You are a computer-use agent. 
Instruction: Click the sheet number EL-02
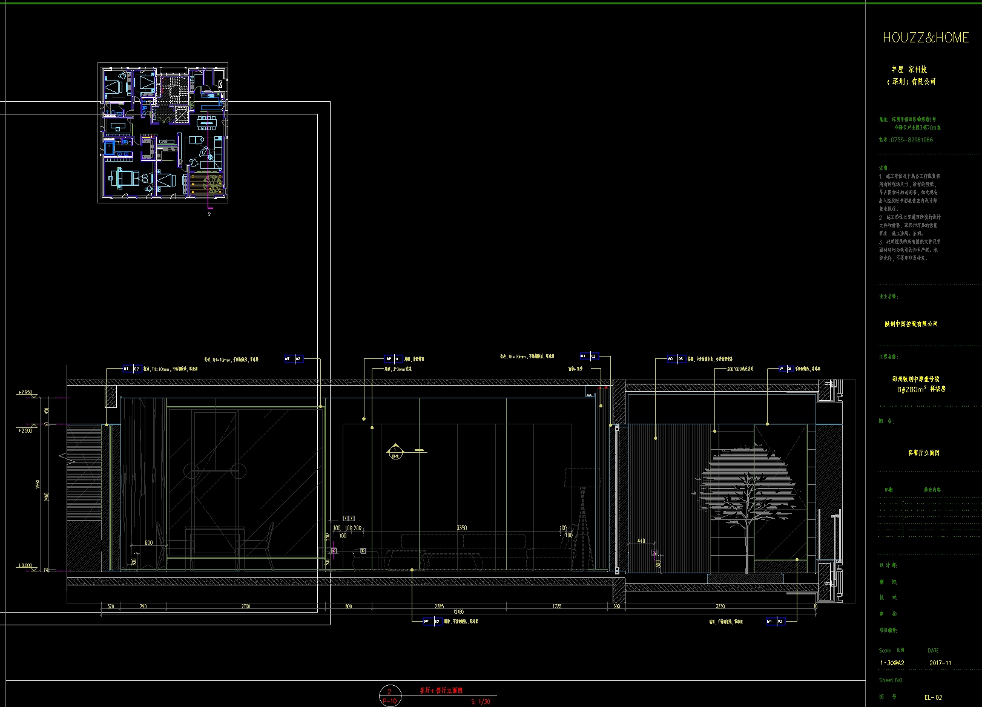[933, 697]
